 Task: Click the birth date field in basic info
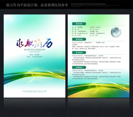click(x=95, y=27)
